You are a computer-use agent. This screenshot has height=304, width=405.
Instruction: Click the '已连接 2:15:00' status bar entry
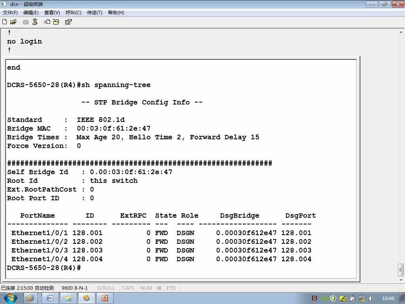[x=17, y=288]
